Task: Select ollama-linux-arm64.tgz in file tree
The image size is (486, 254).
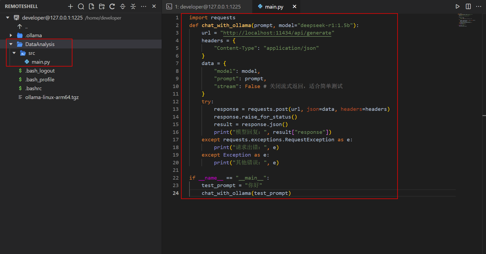Action: coord(52,97)
